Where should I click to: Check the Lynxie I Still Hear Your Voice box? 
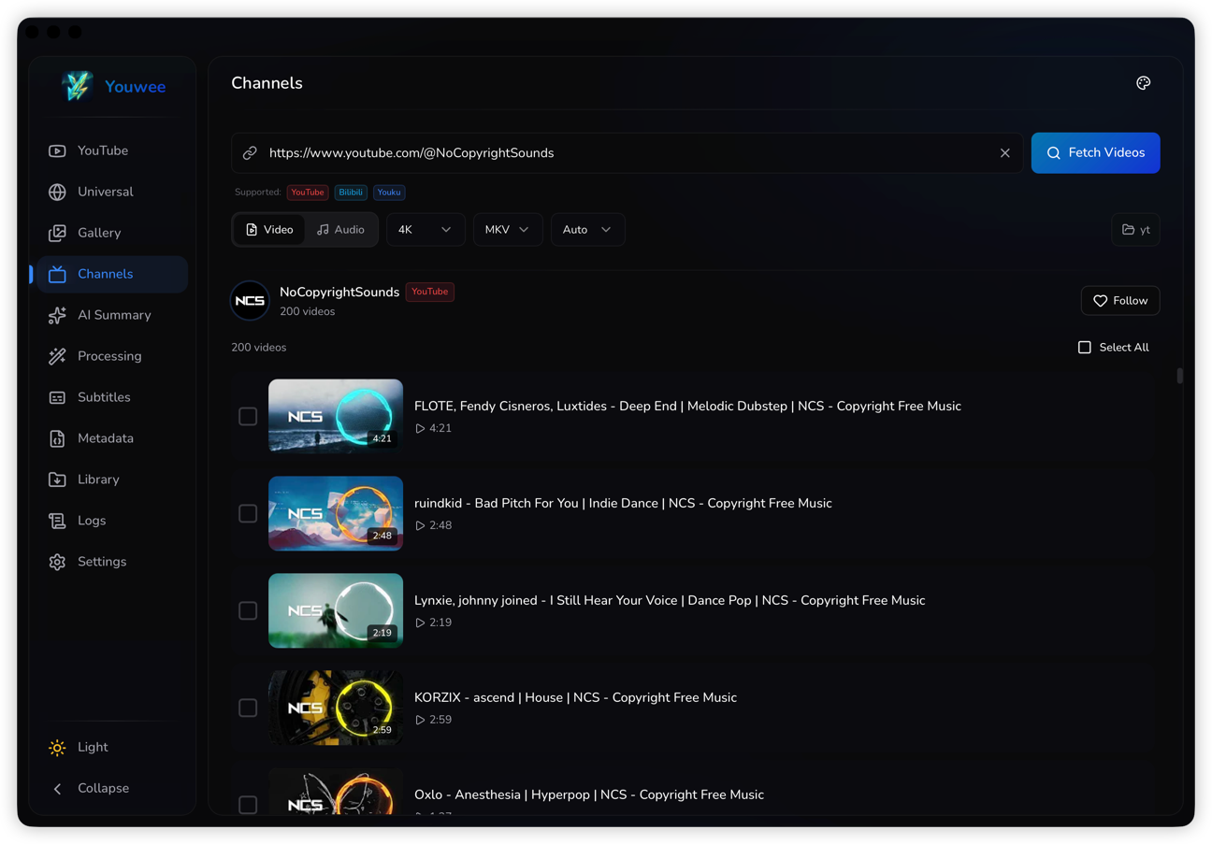click(x=248, y=610)
